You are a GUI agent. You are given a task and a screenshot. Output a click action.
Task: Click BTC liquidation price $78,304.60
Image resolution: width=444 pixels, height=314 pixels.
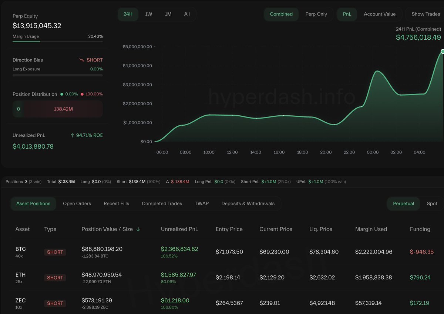(324, 252)
